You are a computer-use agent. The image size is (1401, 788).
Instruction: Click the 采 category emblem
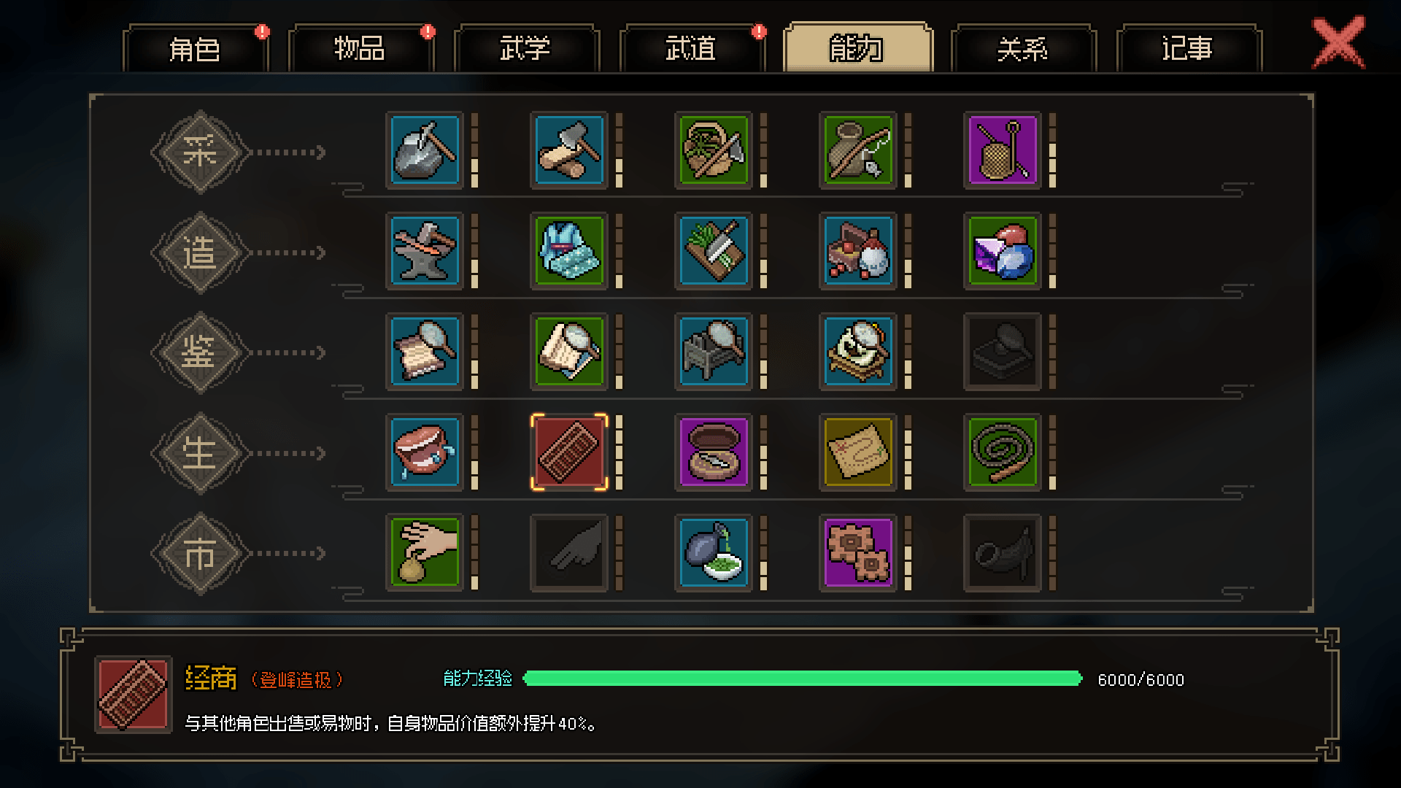pos(200,152)
